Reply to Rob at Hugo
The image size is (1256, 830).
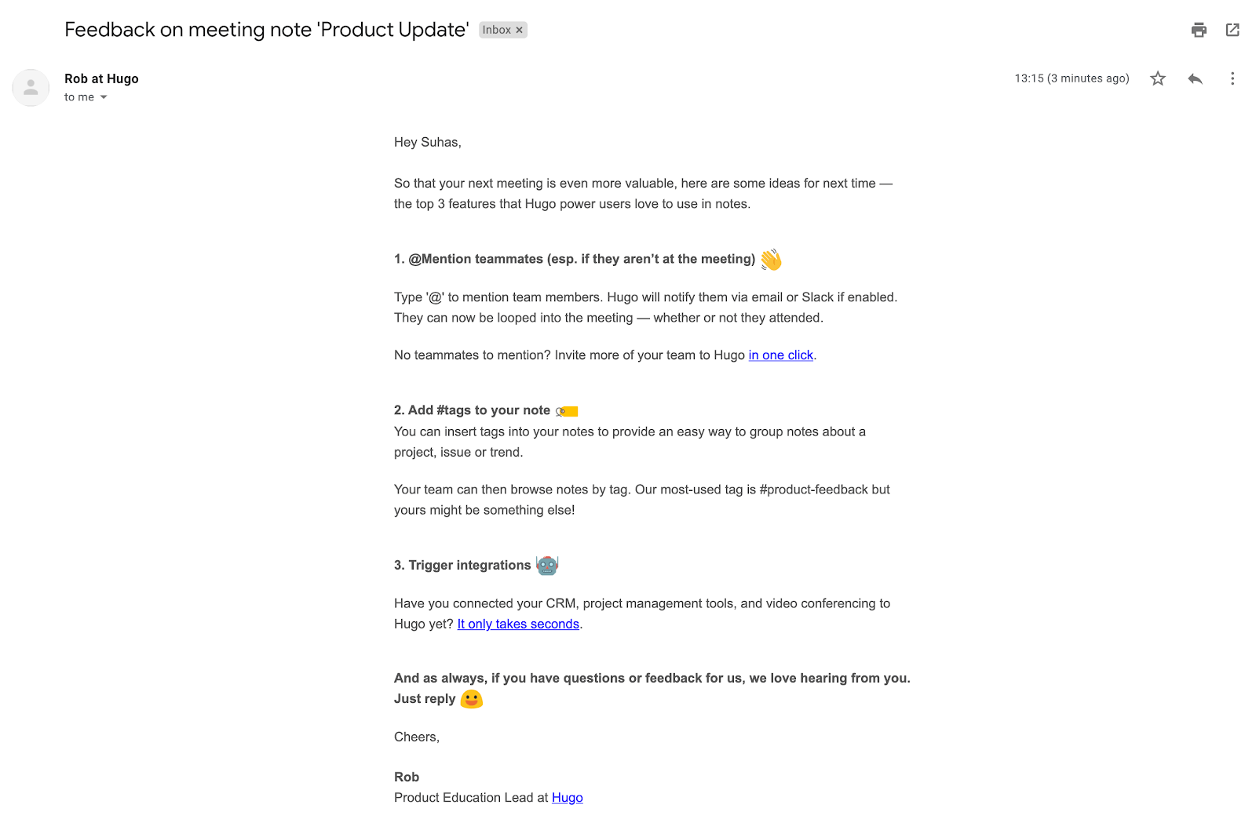point(1195,78)
